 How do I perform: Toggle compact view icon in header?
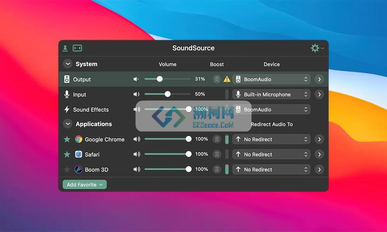click(x=77, y=48)
